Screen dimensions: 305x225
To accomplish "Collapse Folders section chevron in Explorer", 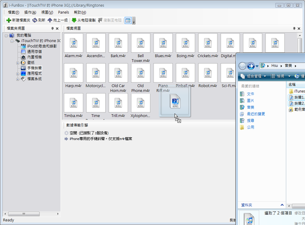I will (282, 205).
